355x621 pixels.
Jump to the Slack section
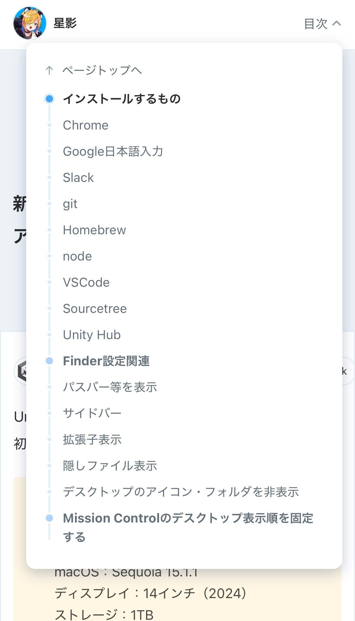tap(78, 177)
